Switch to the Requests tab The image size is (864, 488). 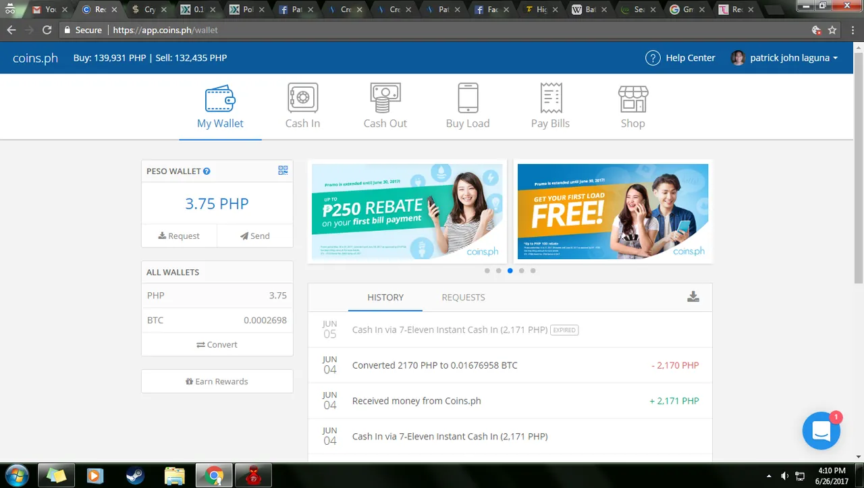pyautogui.click(x=463, y=297)
